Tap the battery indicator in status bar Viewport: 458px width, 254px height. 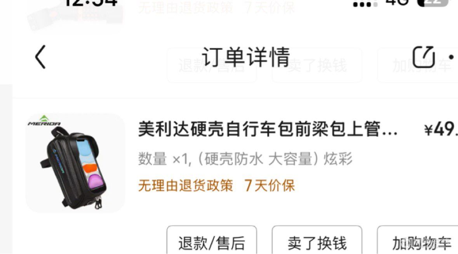coord(433,3)
